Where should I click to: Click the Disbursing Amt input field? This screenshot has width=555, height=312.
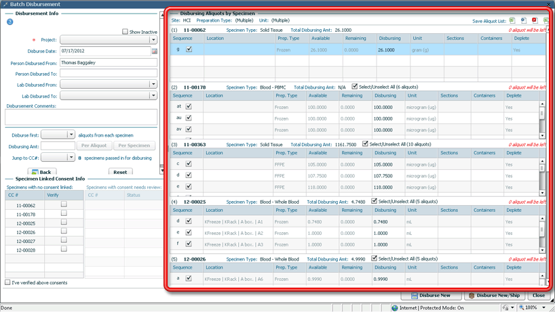pos(58,146)
